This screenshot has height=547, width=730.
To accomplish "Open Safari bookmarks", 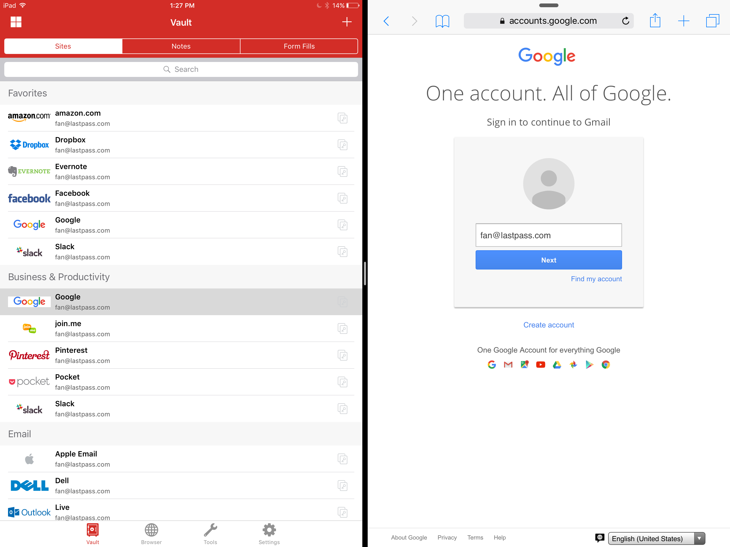I will click(x=442, y=21).
